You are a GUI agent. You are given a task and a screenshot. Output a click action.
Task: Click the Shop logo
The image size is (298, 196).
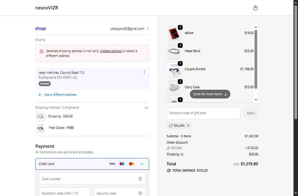click(x=40, y=29)
